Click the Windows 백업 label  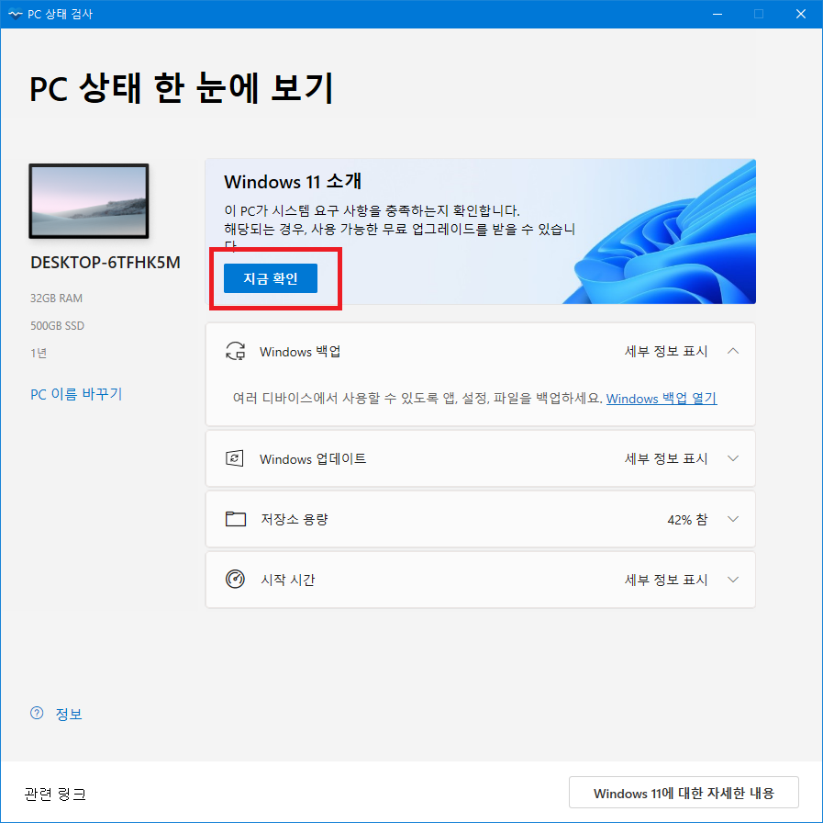300,351
